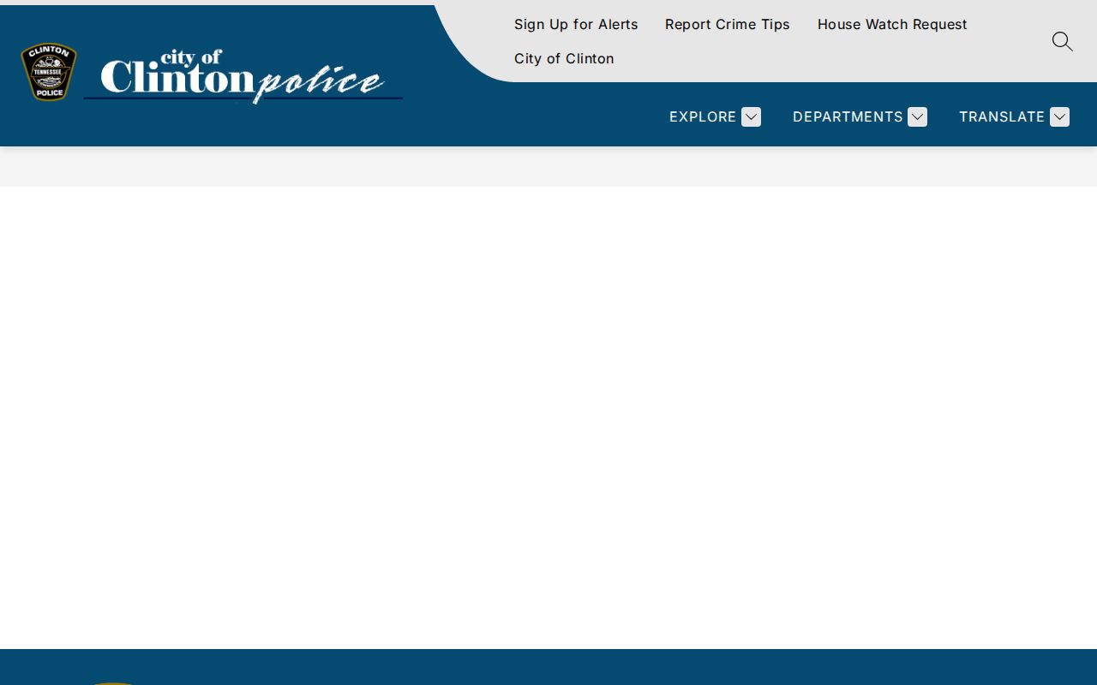Open the search magnifier icon
This screenshot has height=685, width=1097.
pos(1062,41)
